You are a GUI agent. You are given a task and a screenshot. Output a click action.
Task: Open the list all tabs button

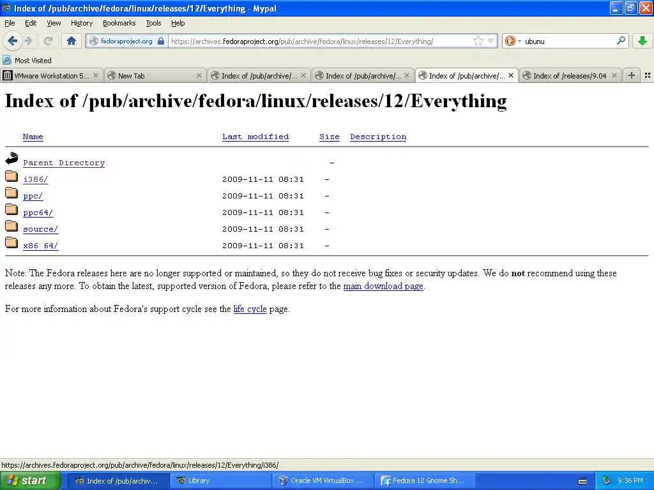[x=648, y=75]
